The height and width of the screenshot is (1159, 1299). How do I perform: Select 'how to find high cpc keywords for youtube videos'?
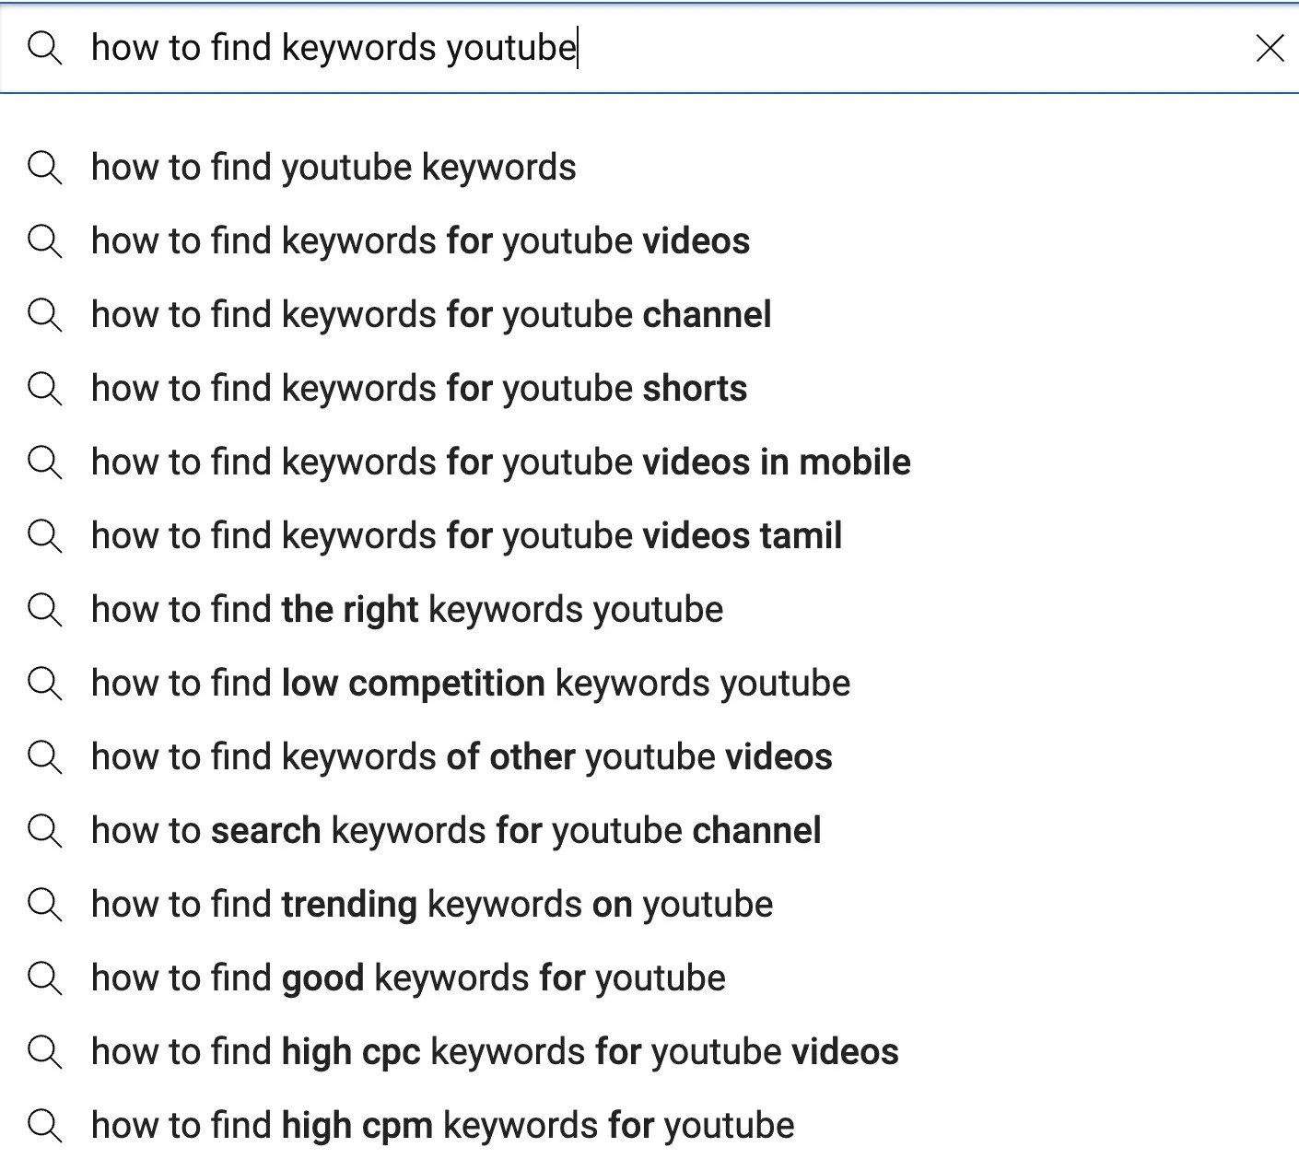(495, 1052)
